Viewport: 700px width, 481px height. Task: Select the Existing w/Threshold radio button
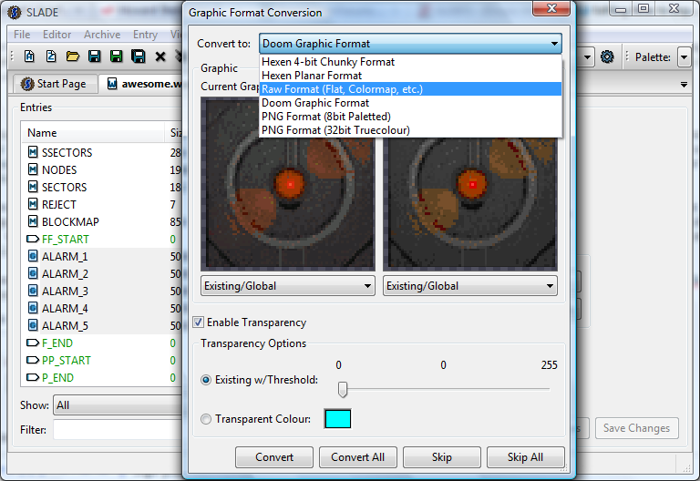click(x=206, y=380)
